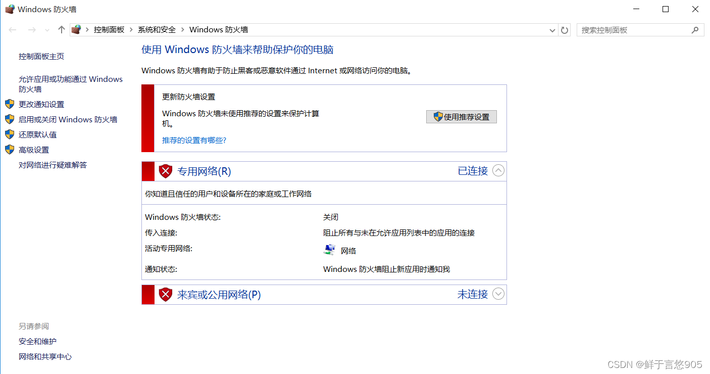Viewport: 710px width, 374px height.
Task: Collapse the 专用网络 section chevron
Action: (498, 171)
